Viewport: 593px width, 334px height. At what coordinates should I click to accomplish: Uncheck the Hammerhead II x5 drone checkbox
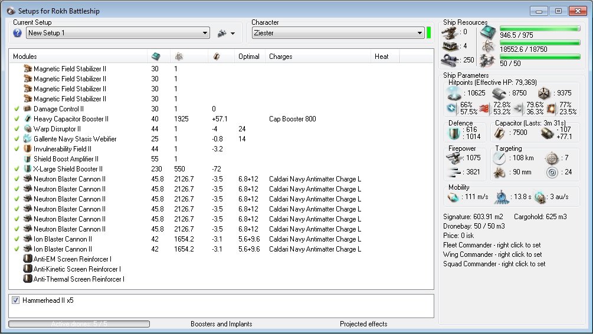(15, 300)
